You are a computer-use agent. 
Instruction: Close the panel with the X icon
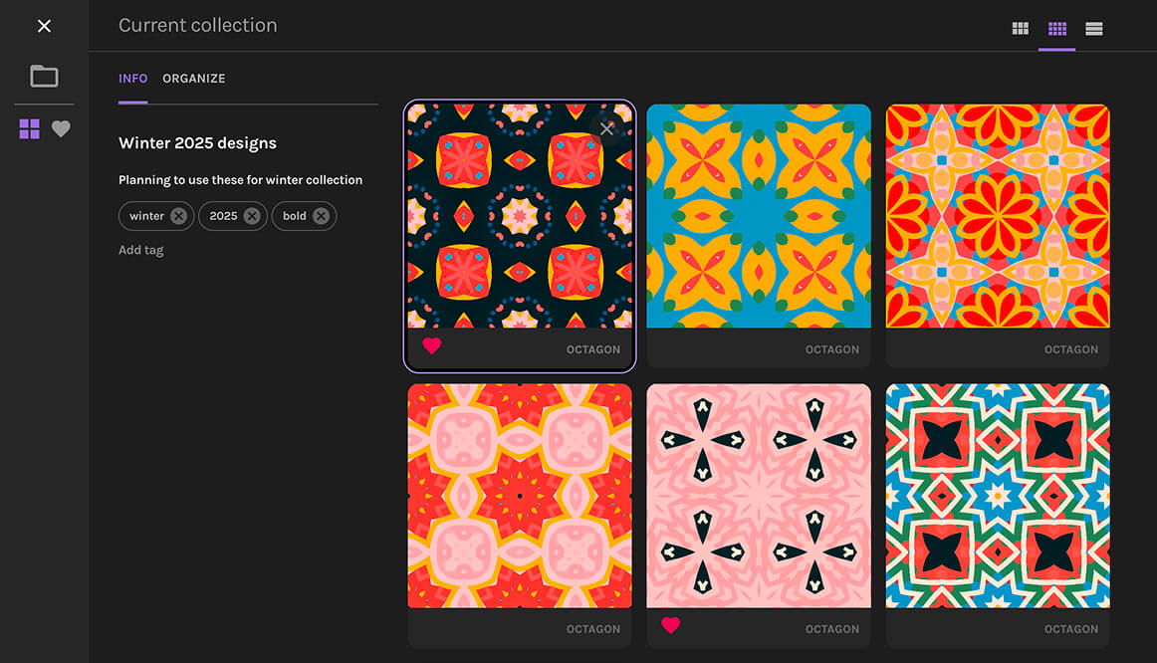[x=44, y=26]
